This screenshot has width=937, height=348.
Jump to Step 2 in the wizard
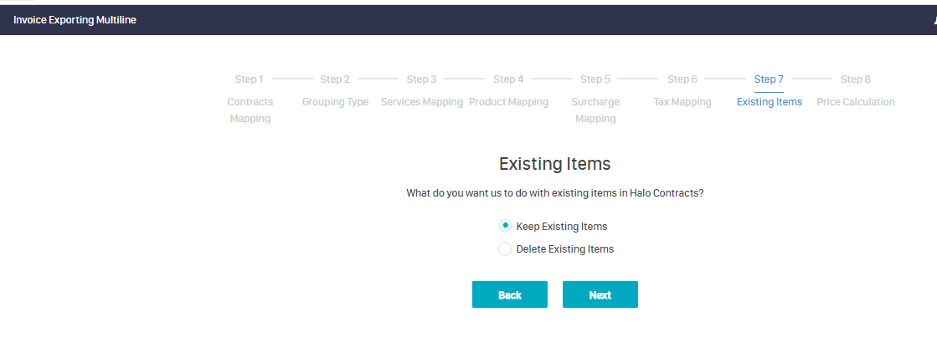pos(335,79)
